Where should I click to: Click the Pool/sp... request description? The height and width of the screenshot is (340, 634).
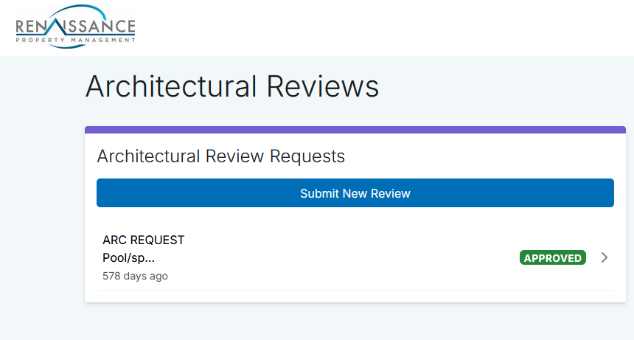pos(128,258)
